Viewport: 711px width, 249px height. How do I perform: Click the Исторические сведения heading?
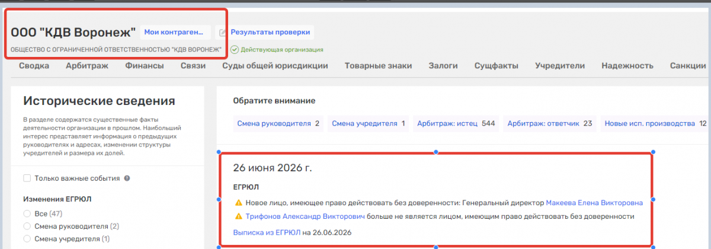[99, 101]
